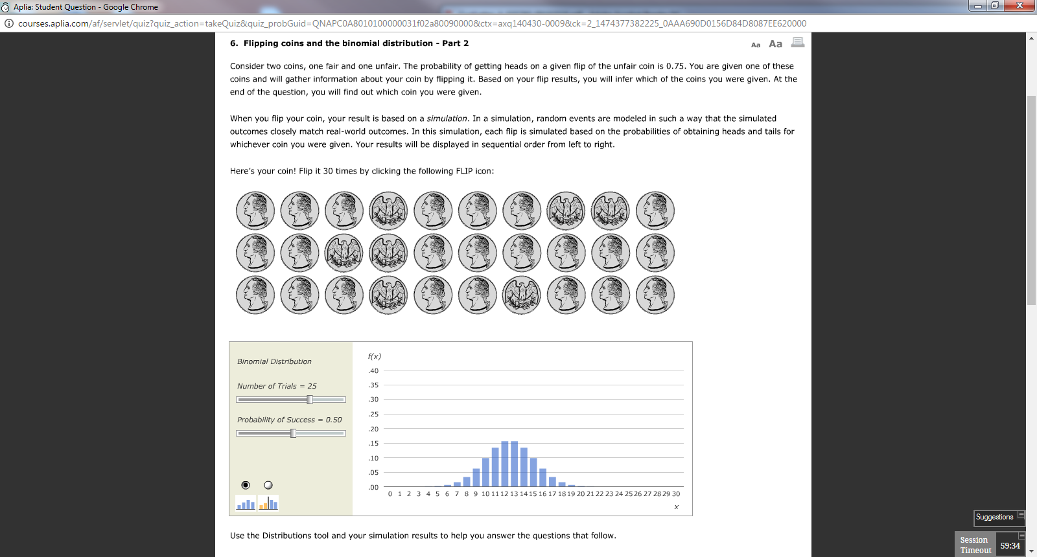Click the Number of Trials slider handle
Image resolution: width=1037 pixels, height=557 pixels.
[310, 400]
